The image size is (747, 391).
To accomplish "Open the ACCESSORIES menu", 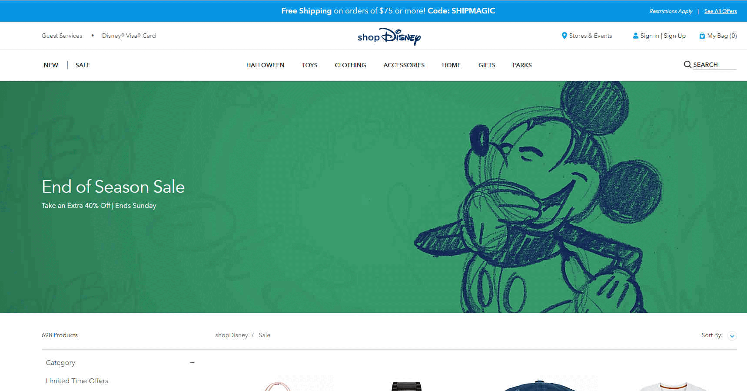I will (404, 65).
